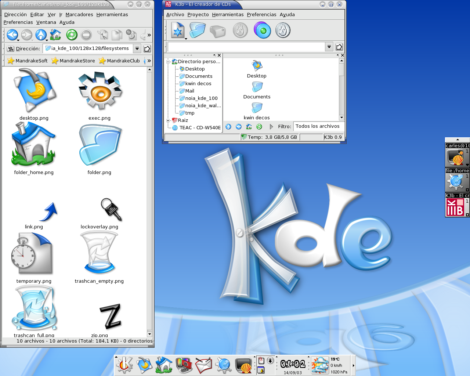Open Ventana menu in Konqueror

point(46,22)
